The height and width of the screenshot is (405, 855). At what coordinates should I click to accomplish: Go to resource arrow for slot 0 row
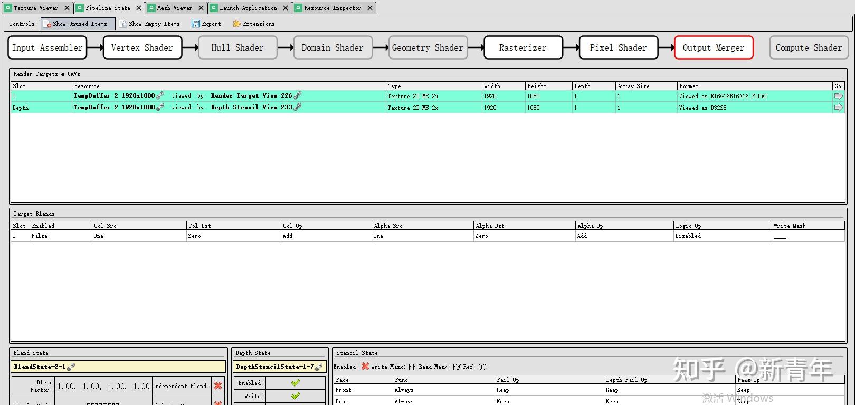coord(838,96)
